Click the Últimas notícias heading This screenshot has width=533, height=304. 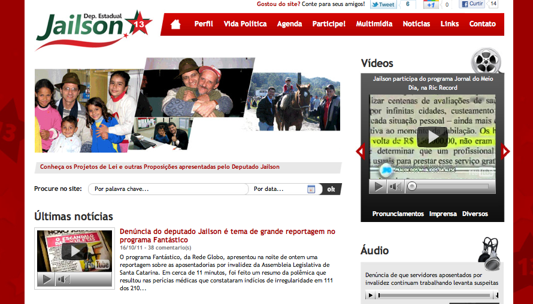[74, 217]
